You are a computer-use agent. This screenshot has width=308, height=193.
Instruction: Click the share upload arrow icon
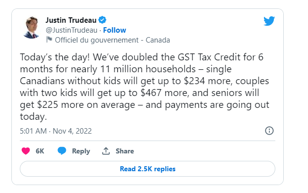[x=106, y=151]
